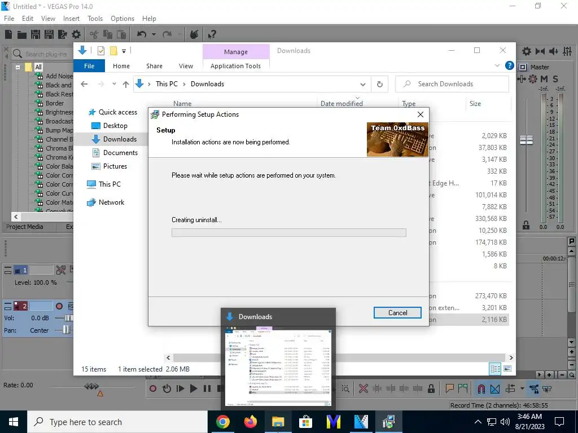Mute the Master bus with M
This screenshot has height=433, width=578.
[544, 79]
